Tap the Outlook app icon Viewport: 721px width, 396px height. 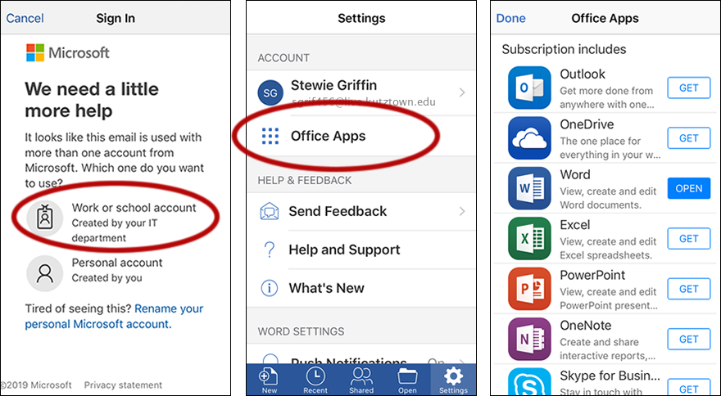529,88
